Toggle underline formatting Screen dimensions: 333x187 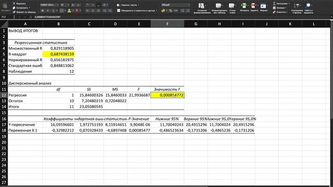tap(53, 10)
